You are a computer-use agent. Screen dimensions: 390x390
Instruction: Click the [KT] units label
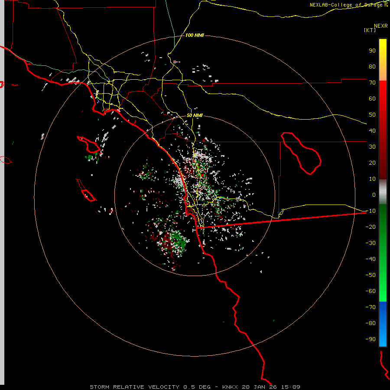tap(370, 30)
